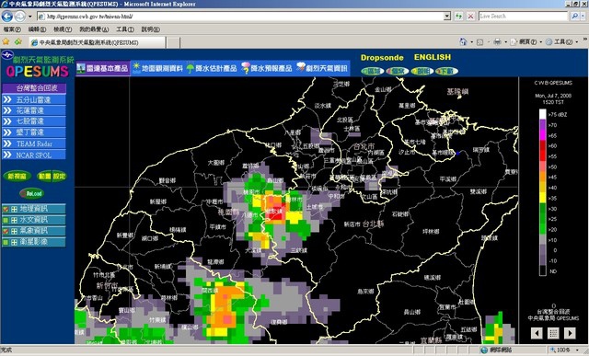Open the 檢視(V) menu
Viewport: 589px width, 356px height.
pyautogui.click(x=63, y=29)
